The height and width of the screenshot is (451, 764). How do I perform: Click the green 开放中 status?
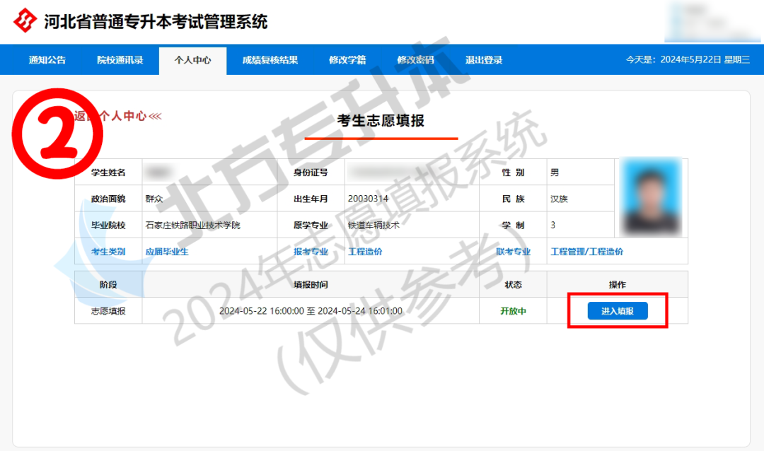coord(513,311)
